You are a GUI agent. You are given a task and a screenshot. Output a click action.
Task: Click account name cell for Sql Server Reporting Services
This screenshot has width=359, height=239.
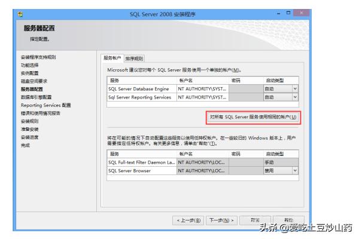[x=203, y=97]
